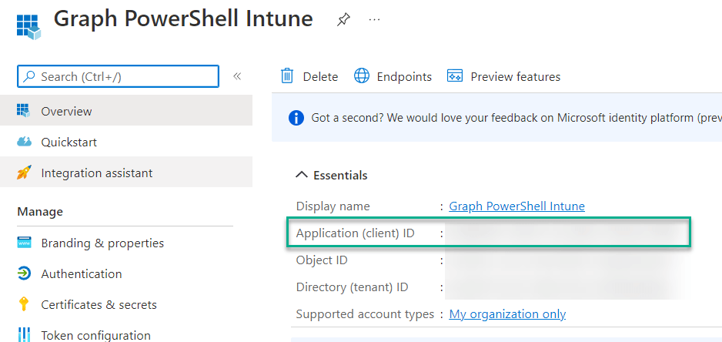Click the Token configuration bars icon
Screen dimensions: 722x342
tap(24, 336)
